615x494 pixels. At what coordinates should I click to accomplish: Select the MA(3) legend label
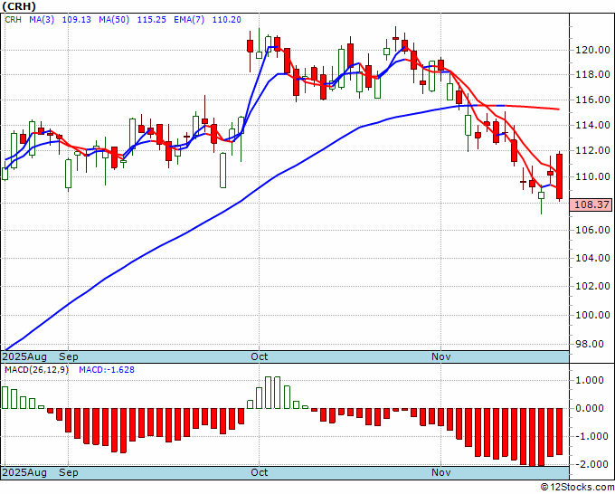42,20
